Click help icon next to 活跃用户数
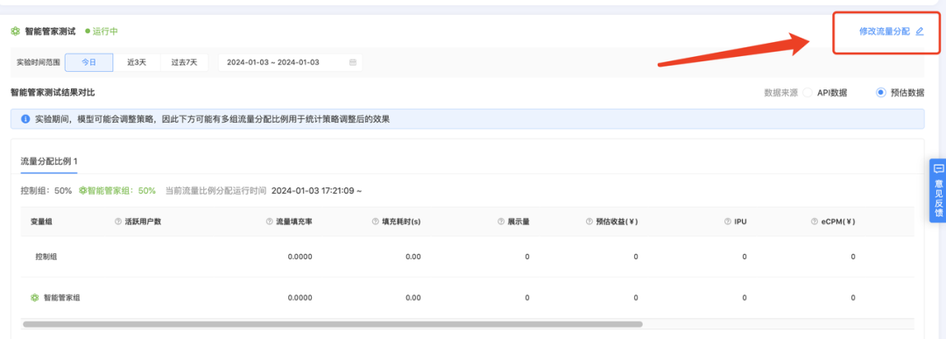The image size is (946, 339). [x=117, y=222]
